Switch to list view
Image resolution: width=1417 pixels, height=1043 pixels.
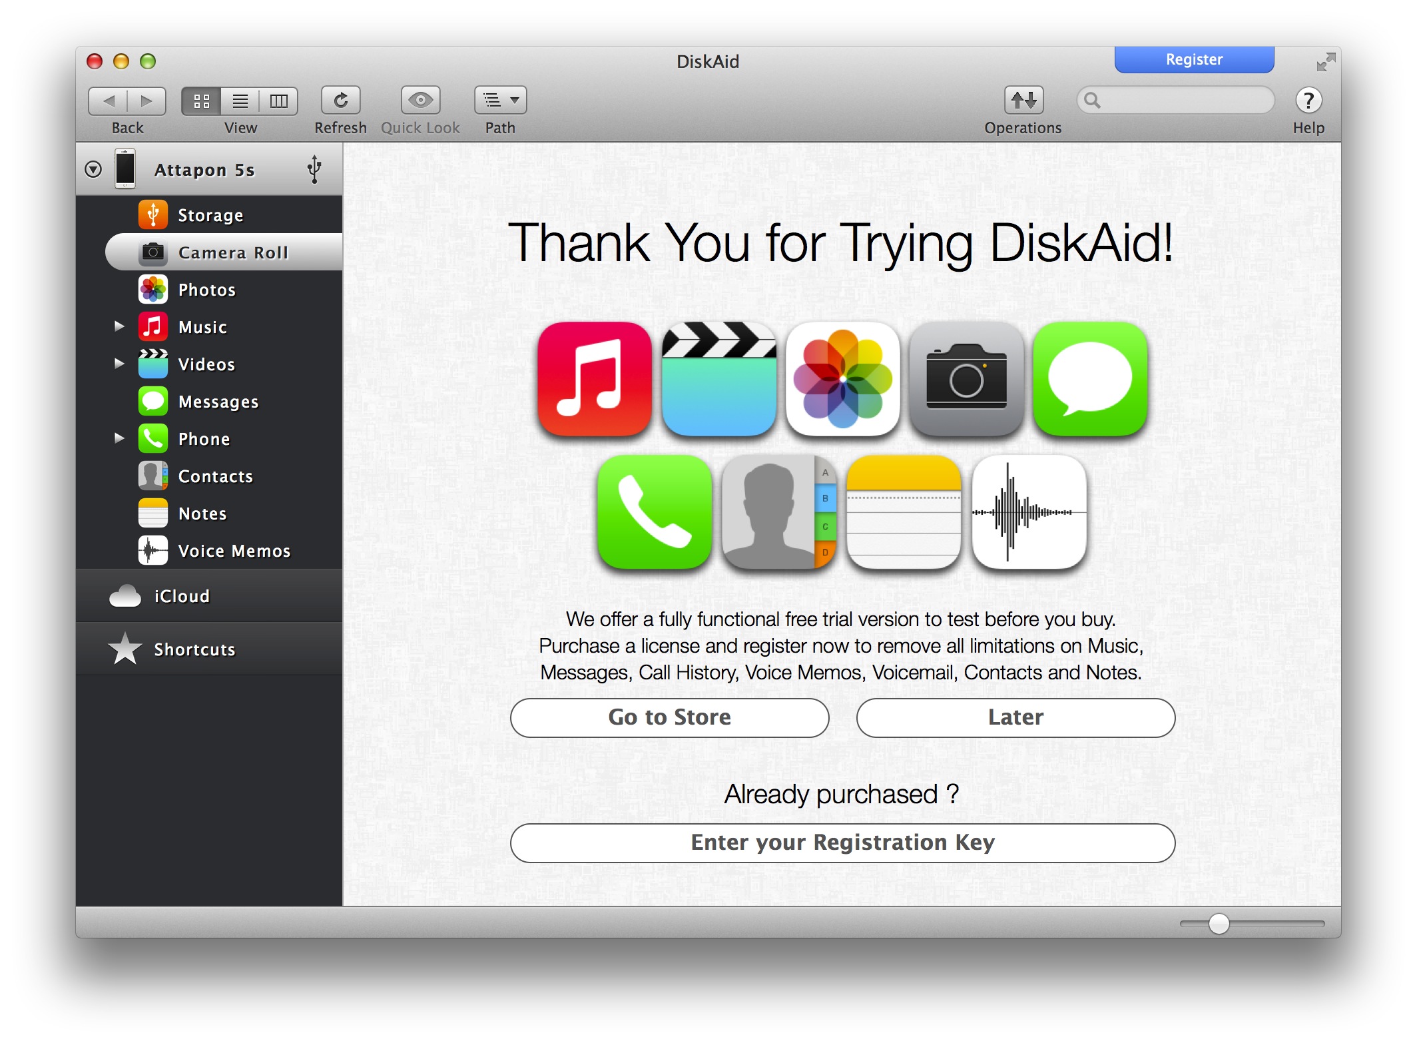pos(240,101)
